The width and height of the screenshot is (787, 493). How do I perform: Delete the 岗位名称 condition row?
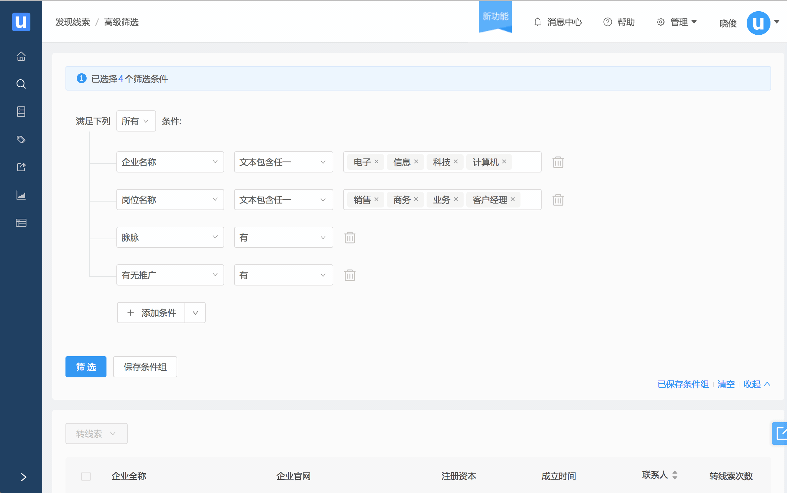coord(558,200)
